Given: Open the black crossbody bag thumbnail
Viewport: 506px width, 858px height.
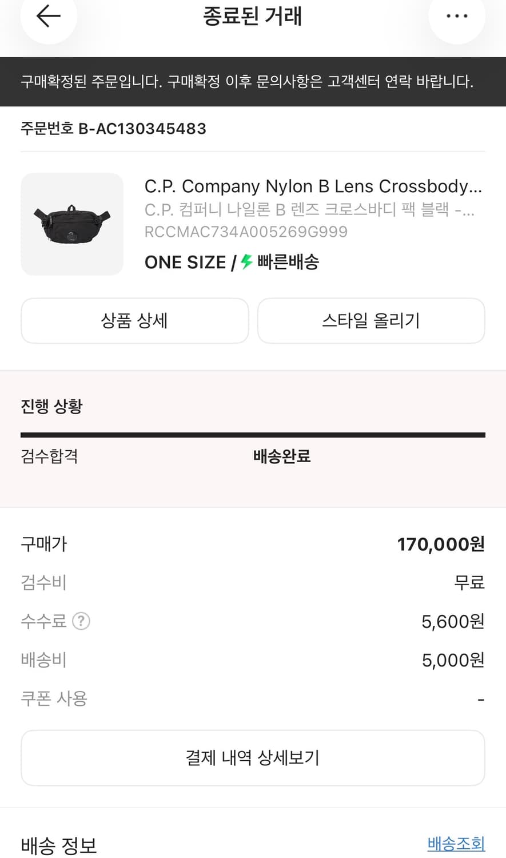Looking at the screenshot, I should coord(72,224).
